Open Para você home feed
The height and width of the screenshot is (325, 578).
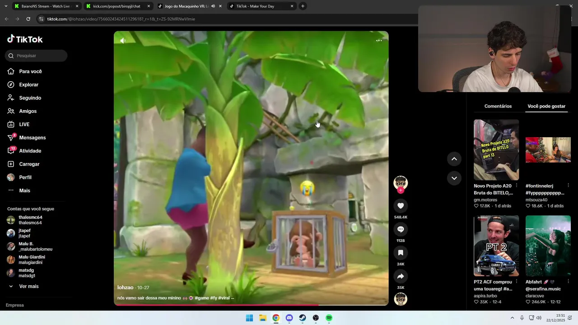(25, 71)
